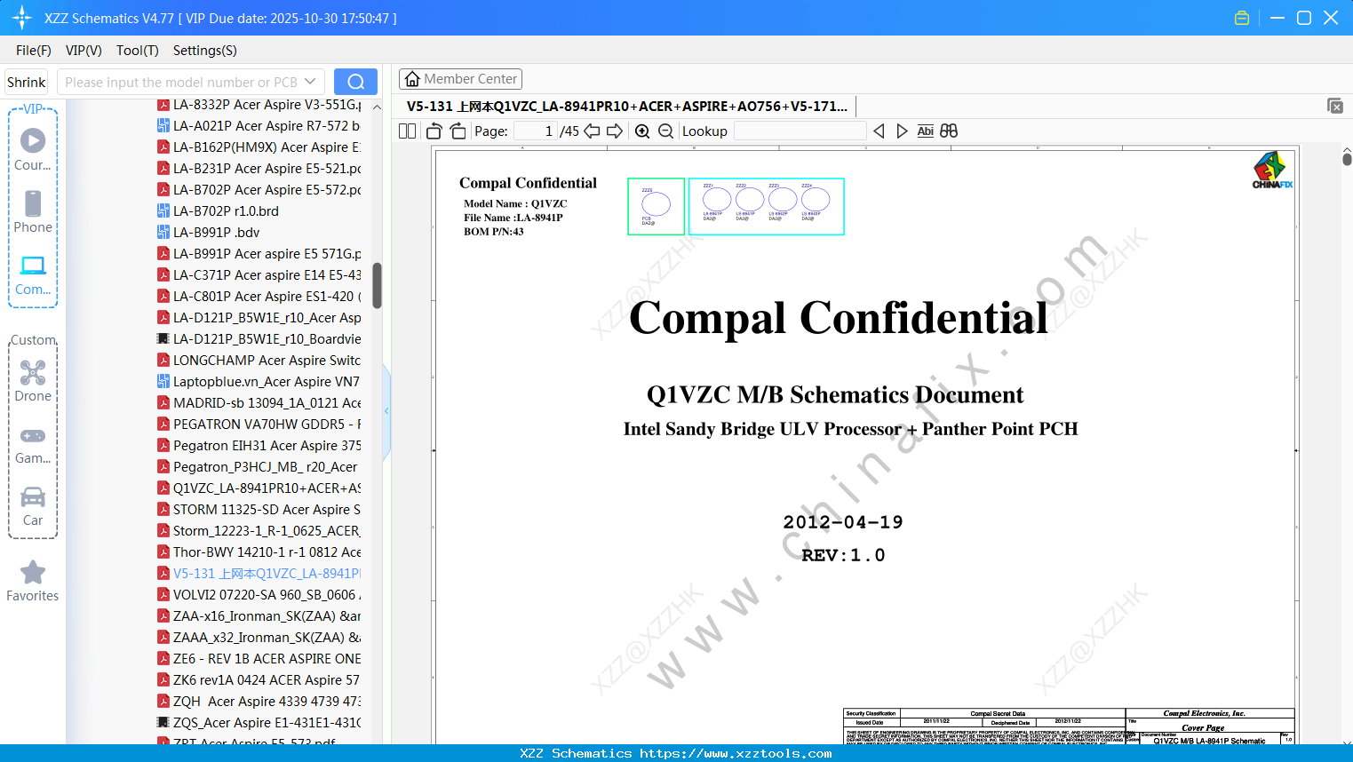Viewport: 1353px width, 762px height.
Task: Select the V5-131 Q1VZC document tab
Action: click(627, 106)
